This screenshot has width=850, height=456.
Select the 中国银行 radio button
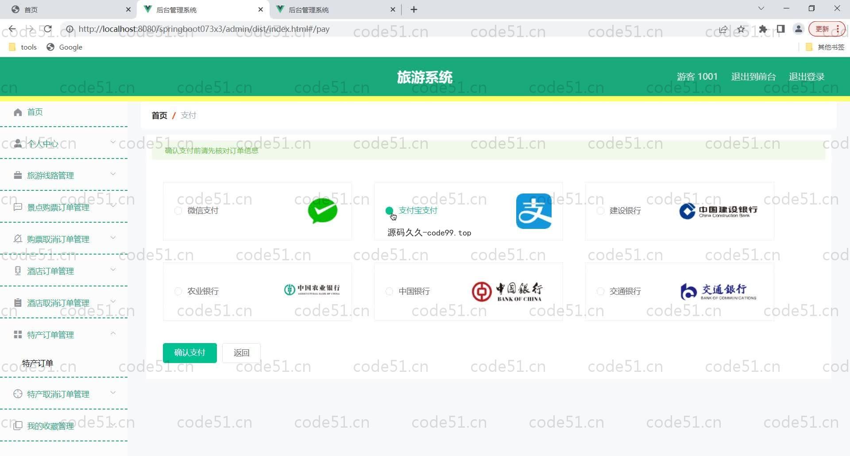pos(389,291)
